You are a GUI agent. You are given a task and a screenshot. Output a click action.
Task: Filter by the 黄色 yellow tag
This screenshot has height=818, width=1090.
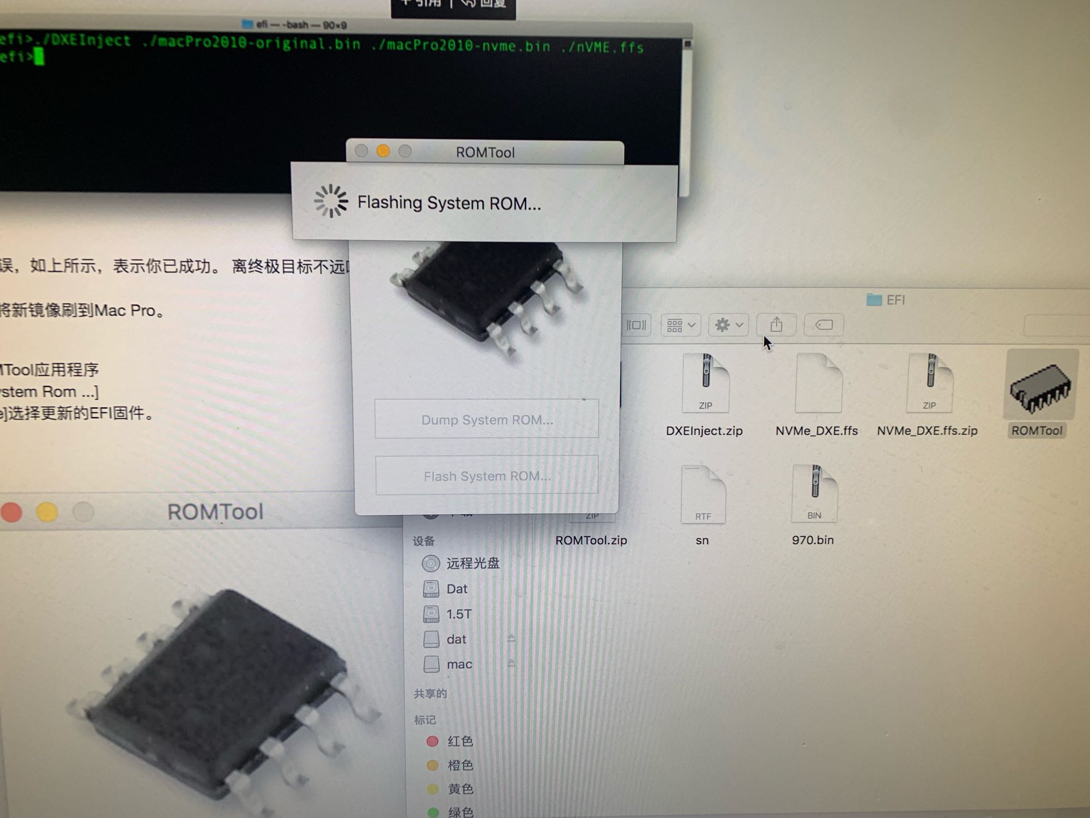pos(450,789)
